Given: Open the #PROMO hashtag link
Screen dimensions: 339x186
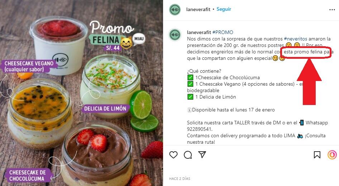Looking at the screenshot, I should (x=223, y=33).
